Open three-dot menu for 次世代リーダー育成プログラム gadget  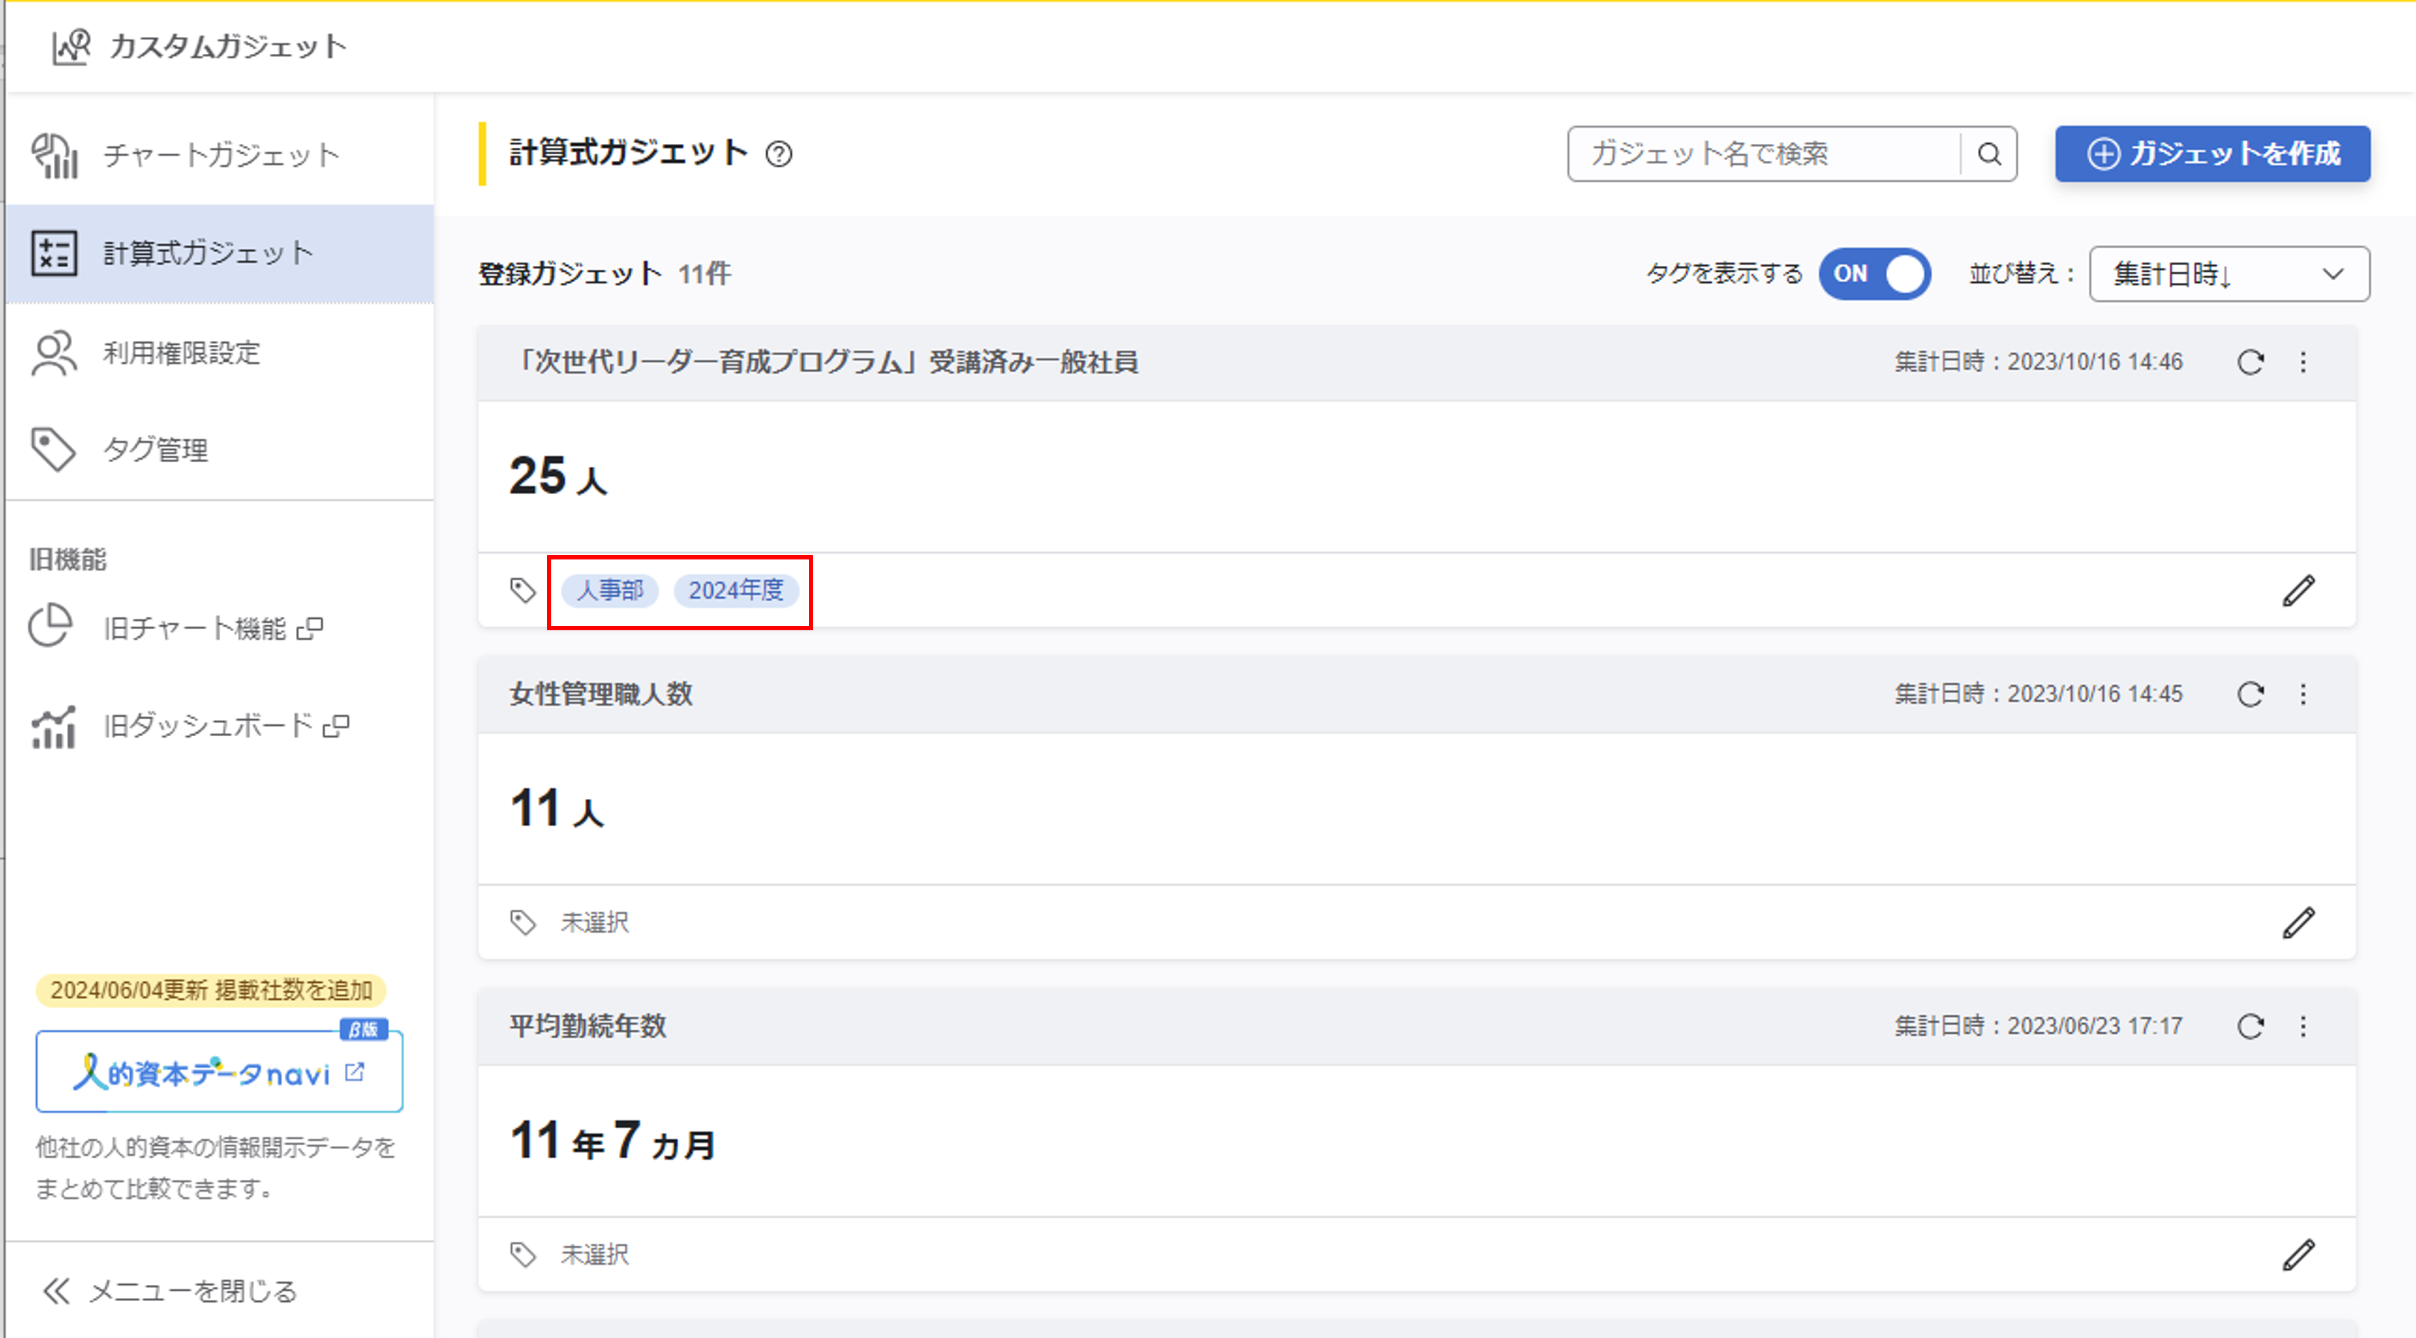click(x=2303, y=362)
